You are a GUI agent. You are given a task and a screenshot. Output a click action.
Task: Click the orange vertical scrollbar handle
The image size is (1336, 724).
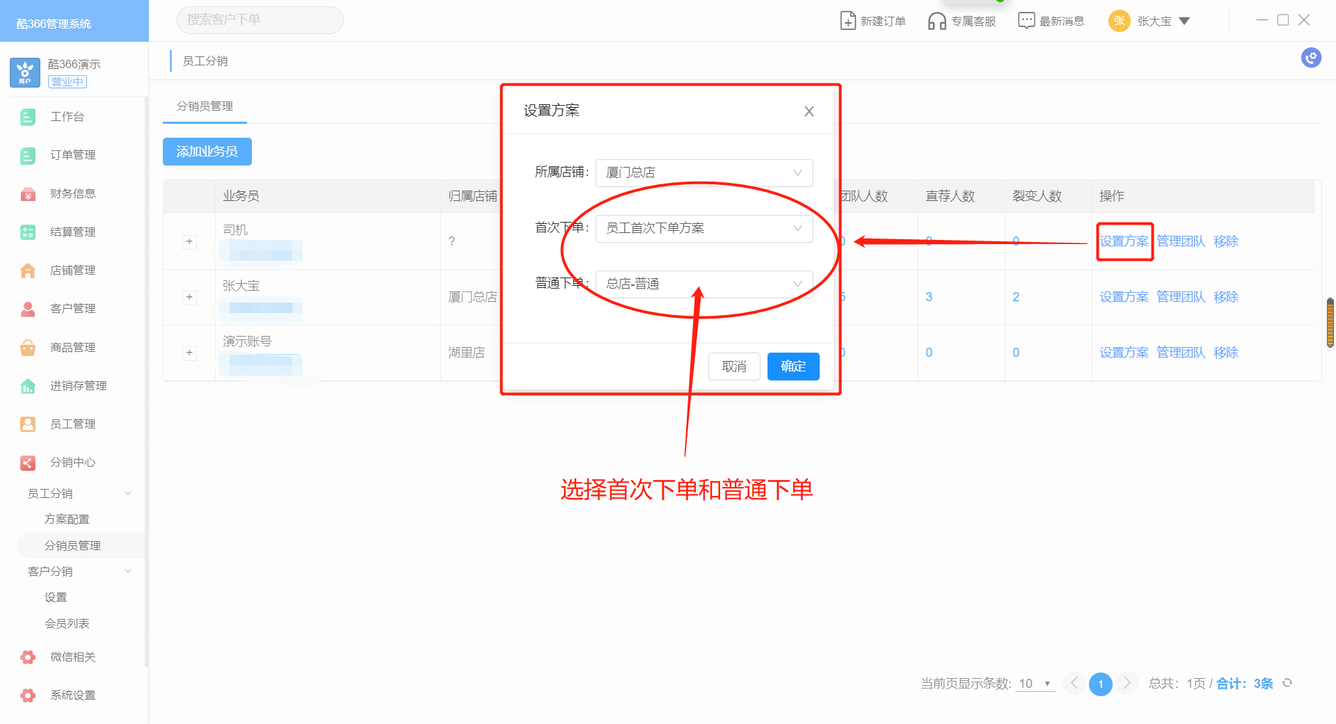[1330, 323]
